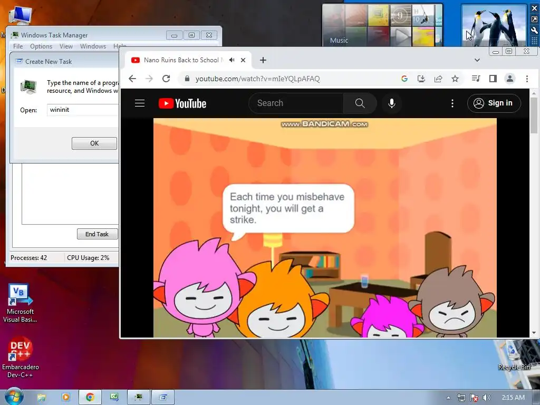This screenshot has height=405, width=540.
Task: Open the media control icon in Chrome toolbar
Action: (476, 79)
